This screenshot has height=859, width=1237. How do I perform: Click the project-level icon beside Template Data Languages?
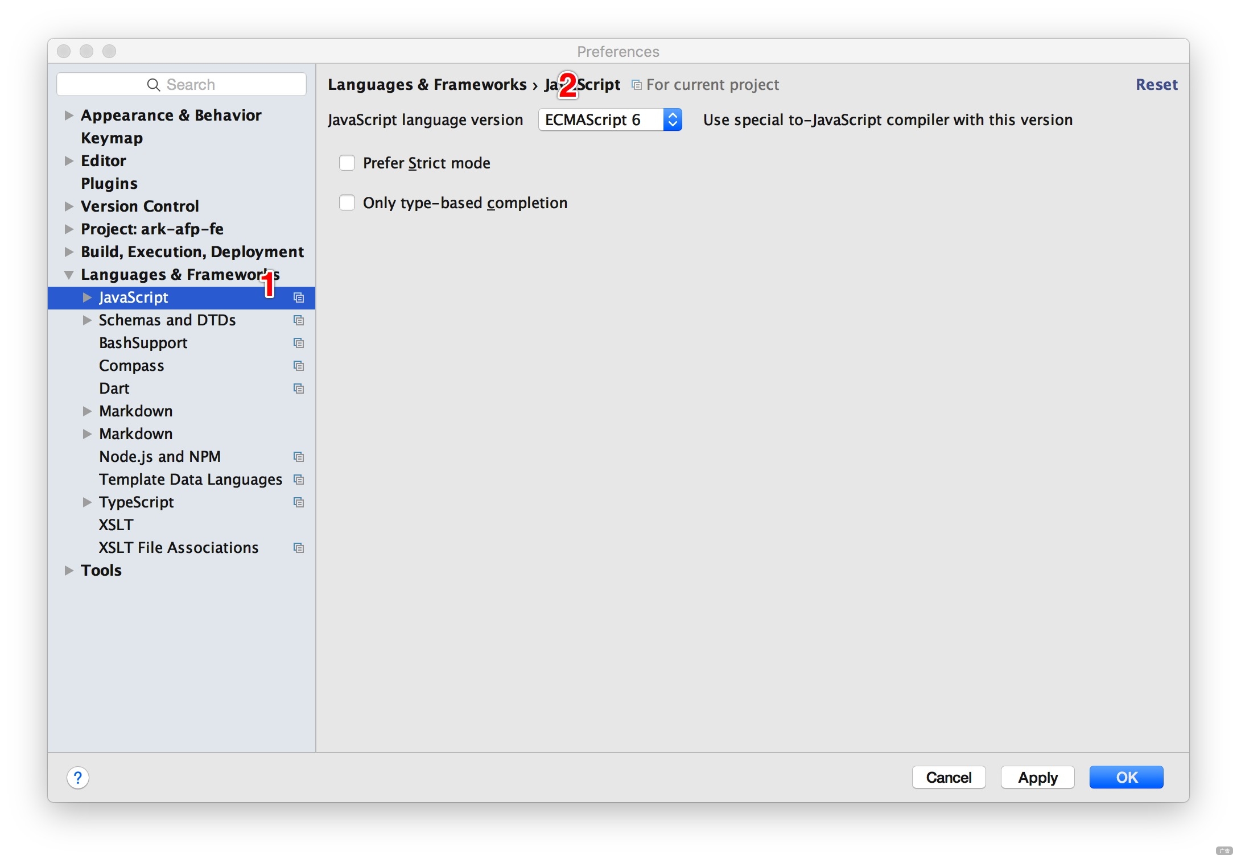click(x=298, y=480)
